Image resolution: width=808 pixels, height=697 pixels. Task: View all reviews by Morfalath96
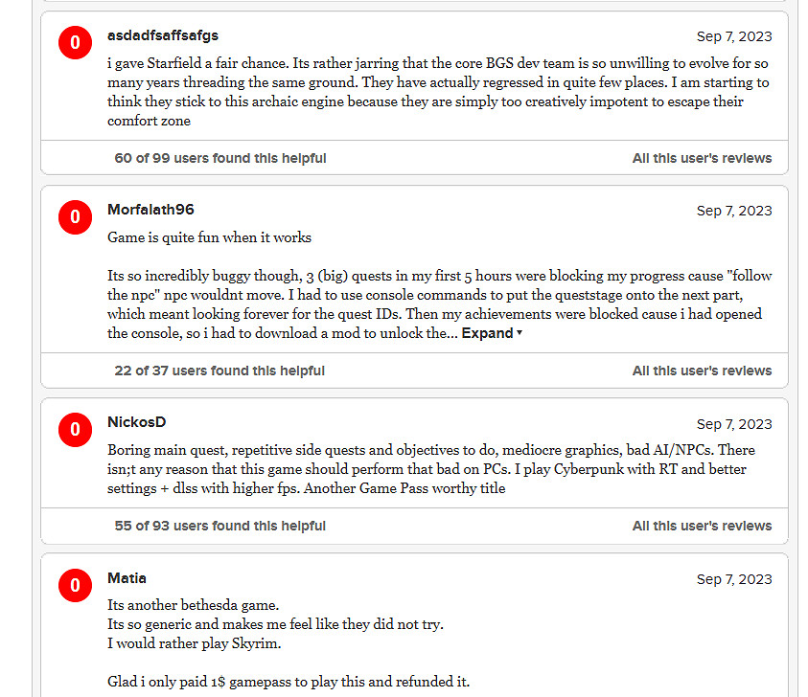702,371
